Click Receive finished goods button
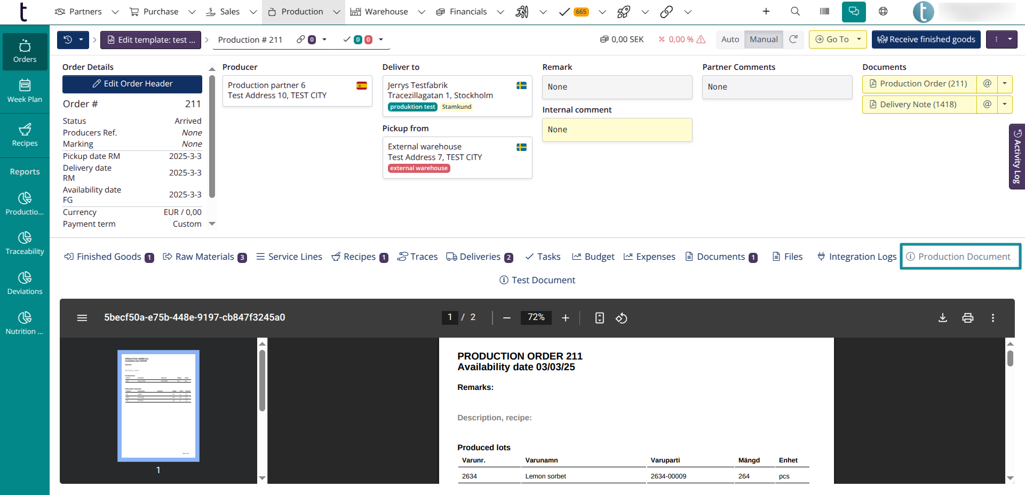Screen dimensions: 1025x495 926,39
